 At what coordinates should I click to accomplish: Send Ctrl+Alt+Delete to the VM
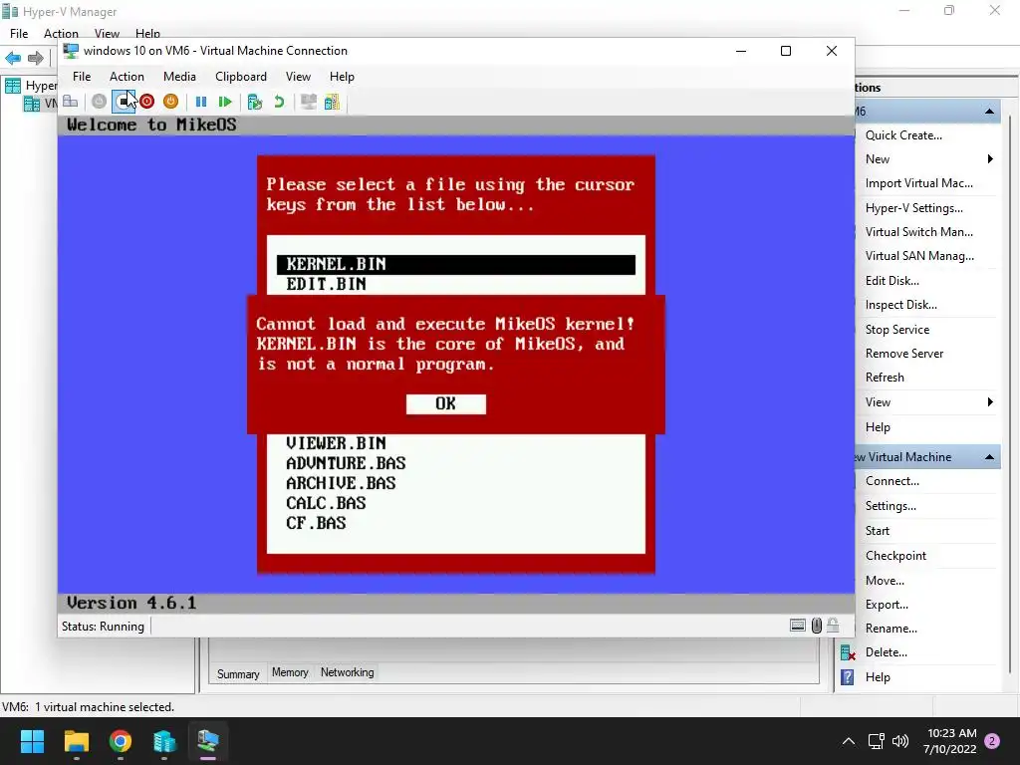(x=71, y=102)
